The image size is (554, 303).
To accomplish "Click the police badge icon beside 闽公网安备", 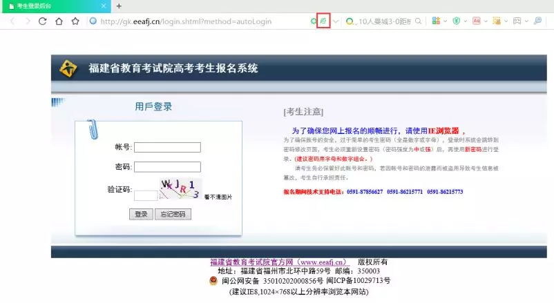I will click(x=213, y=281).
